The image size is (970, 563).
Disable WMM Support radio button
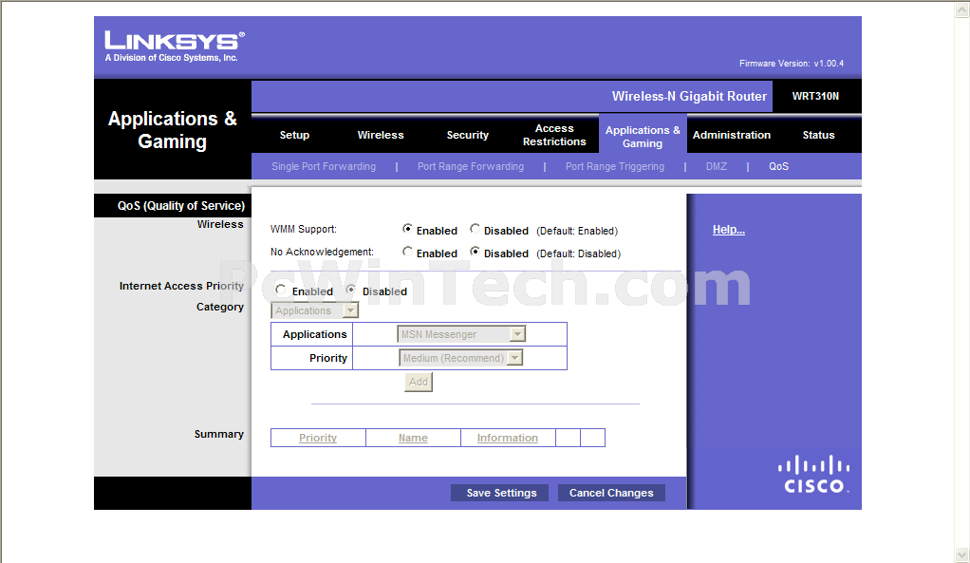click(x=475, y=229)
